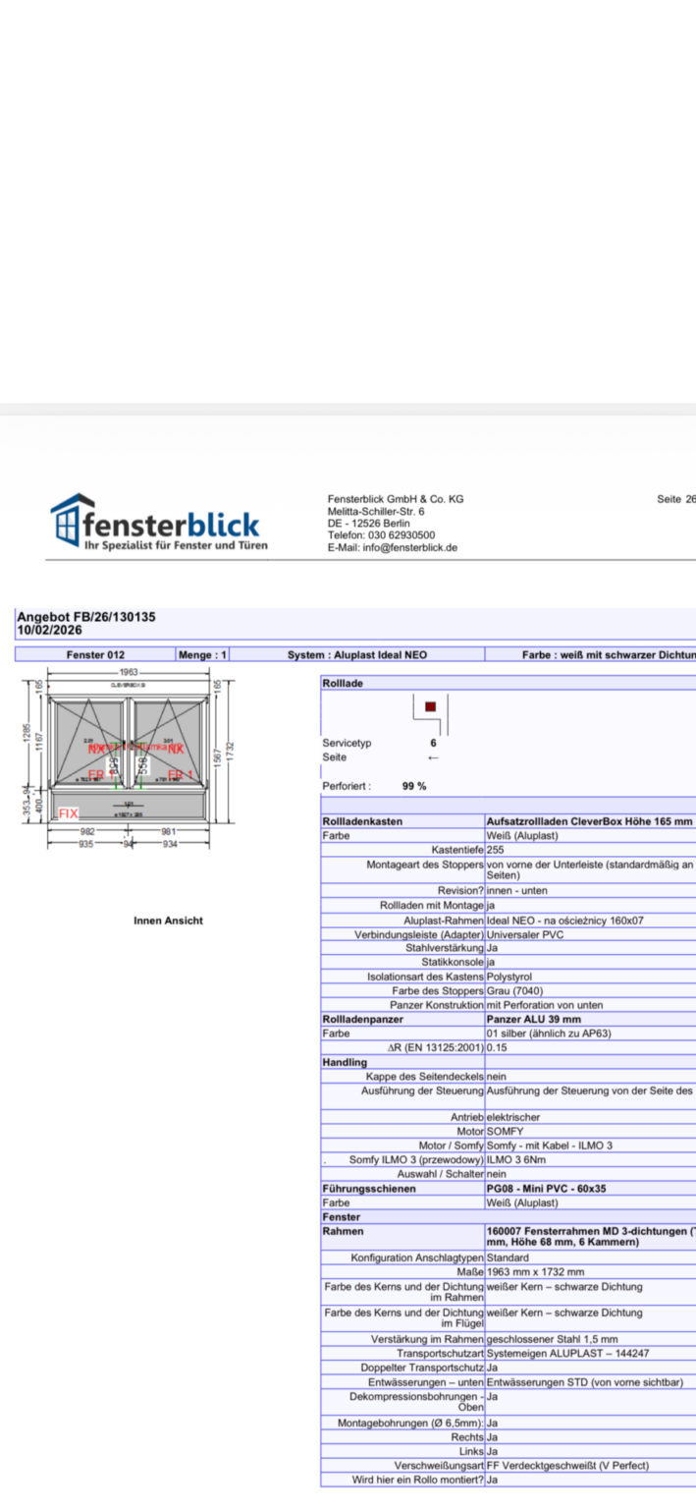This screenshot has width=696, height=1509.
Task: Tap FF Verdecktgeschweißt (V Perfect)
Action: tap(567, 1465)
